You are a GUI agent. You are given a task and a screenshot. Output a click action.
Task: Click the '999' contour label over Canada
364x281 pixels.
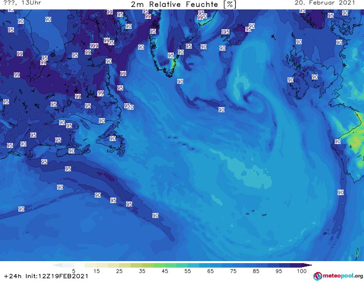click(x=94, y=46)
